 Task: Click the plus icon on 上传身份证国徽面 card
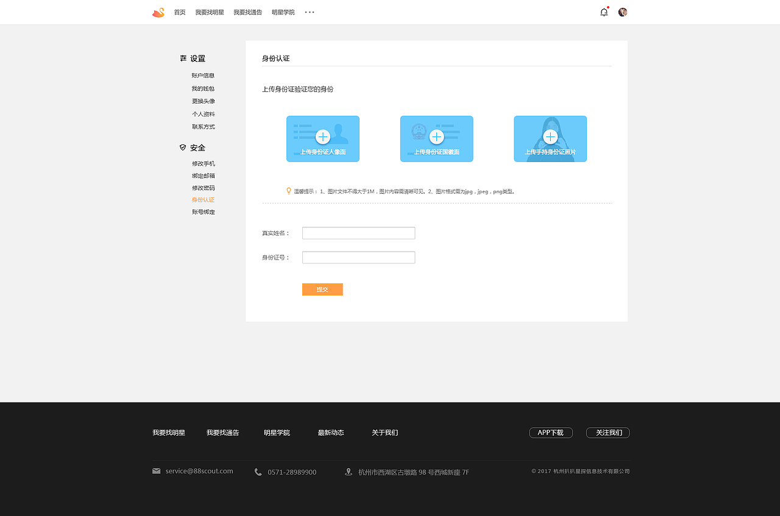click(x=436, y=136)
